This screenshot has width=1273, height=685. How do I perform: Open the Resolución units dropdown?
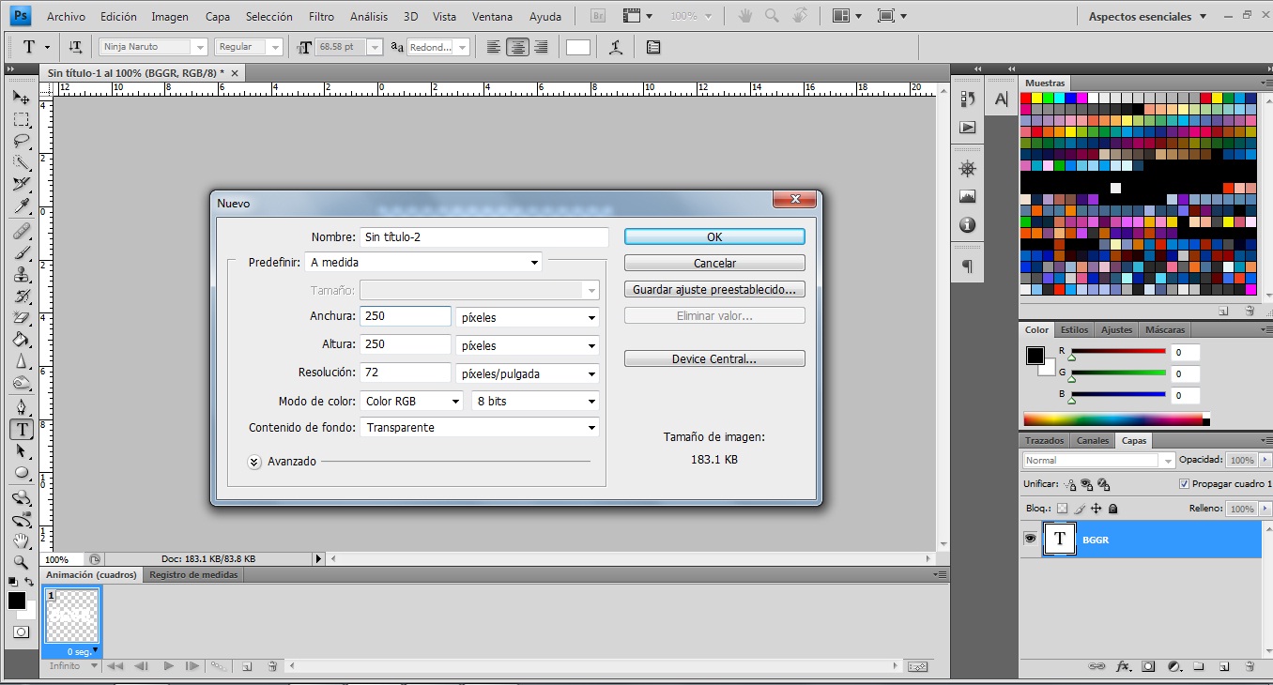[x=528, y=373]
